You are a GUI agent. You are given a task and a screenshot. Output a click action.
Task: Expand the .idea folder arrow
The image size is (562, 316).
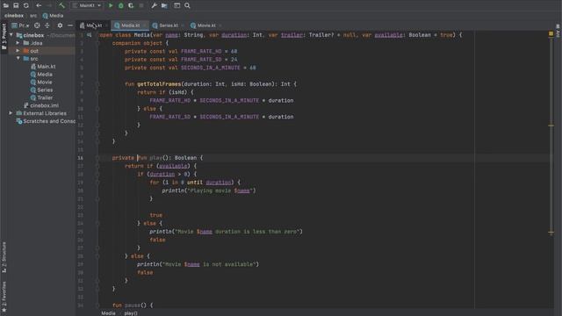coord(18,43)
